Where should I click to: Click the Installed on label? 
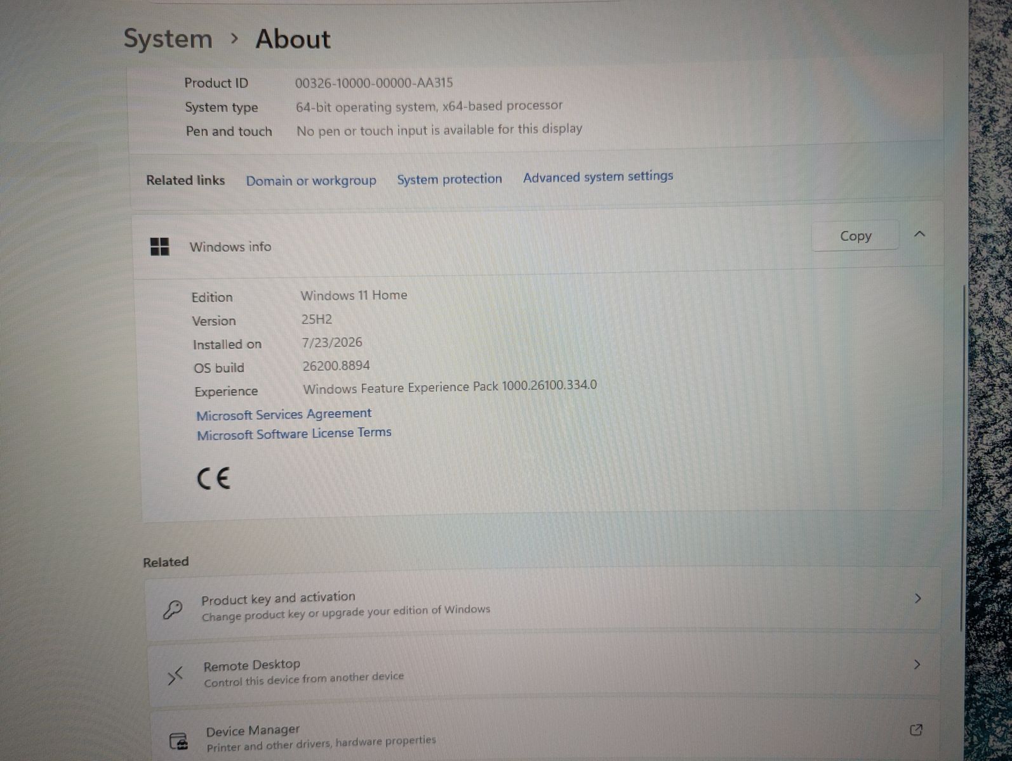227,345
